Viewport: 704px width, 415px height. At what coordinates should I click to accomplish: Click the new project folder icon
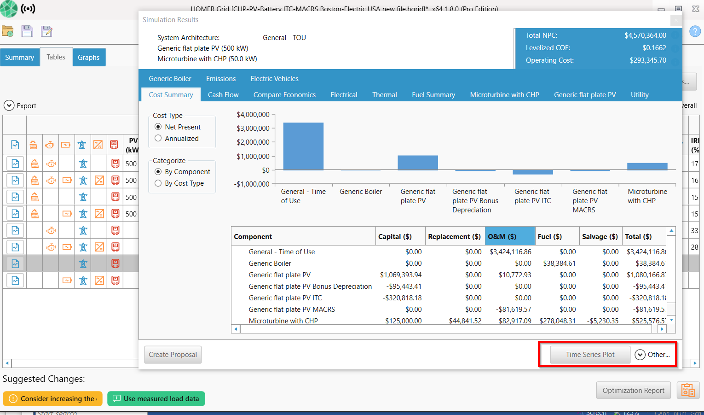8,31
